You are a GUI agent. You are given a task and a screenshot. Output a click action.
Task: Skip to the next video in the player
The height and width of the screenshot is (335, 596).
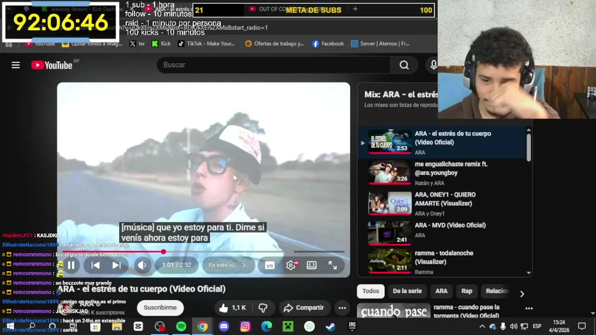[116, 265]
